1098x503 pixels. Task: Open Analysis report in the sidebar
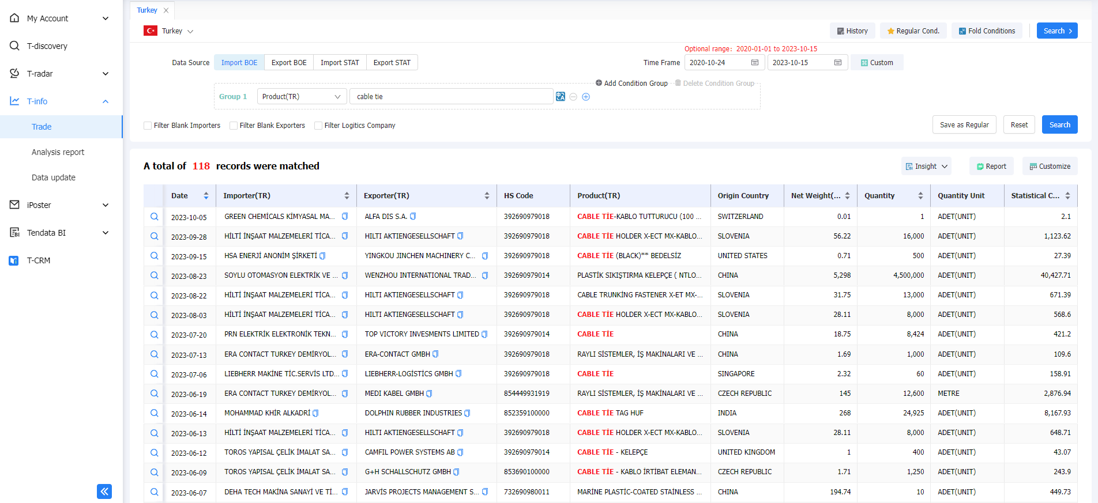(x=58, y=152)
